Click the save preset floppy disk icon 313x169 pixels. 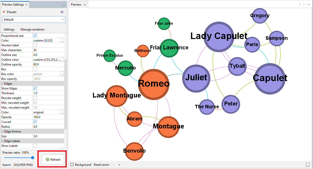point(62,12)
